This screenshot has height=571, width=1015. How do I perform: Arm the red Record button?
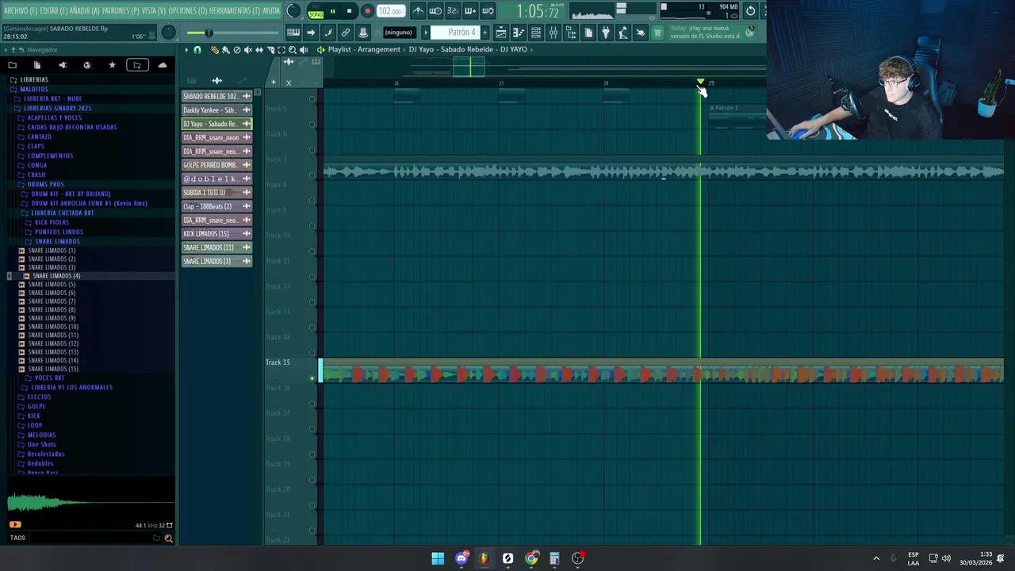click(x=367, y=11)
